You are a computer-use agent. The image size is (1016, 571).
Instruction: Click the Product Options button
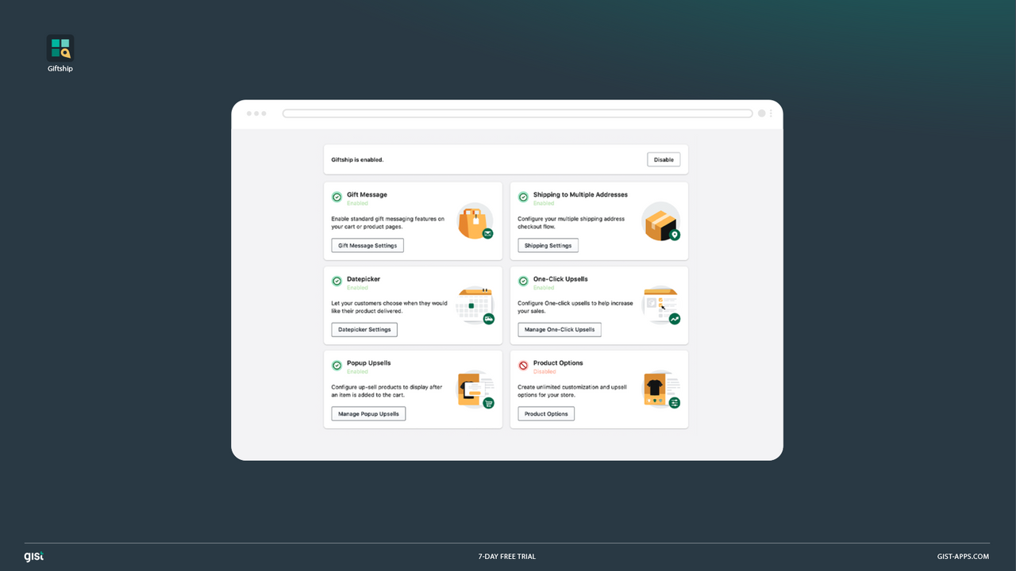546,413
